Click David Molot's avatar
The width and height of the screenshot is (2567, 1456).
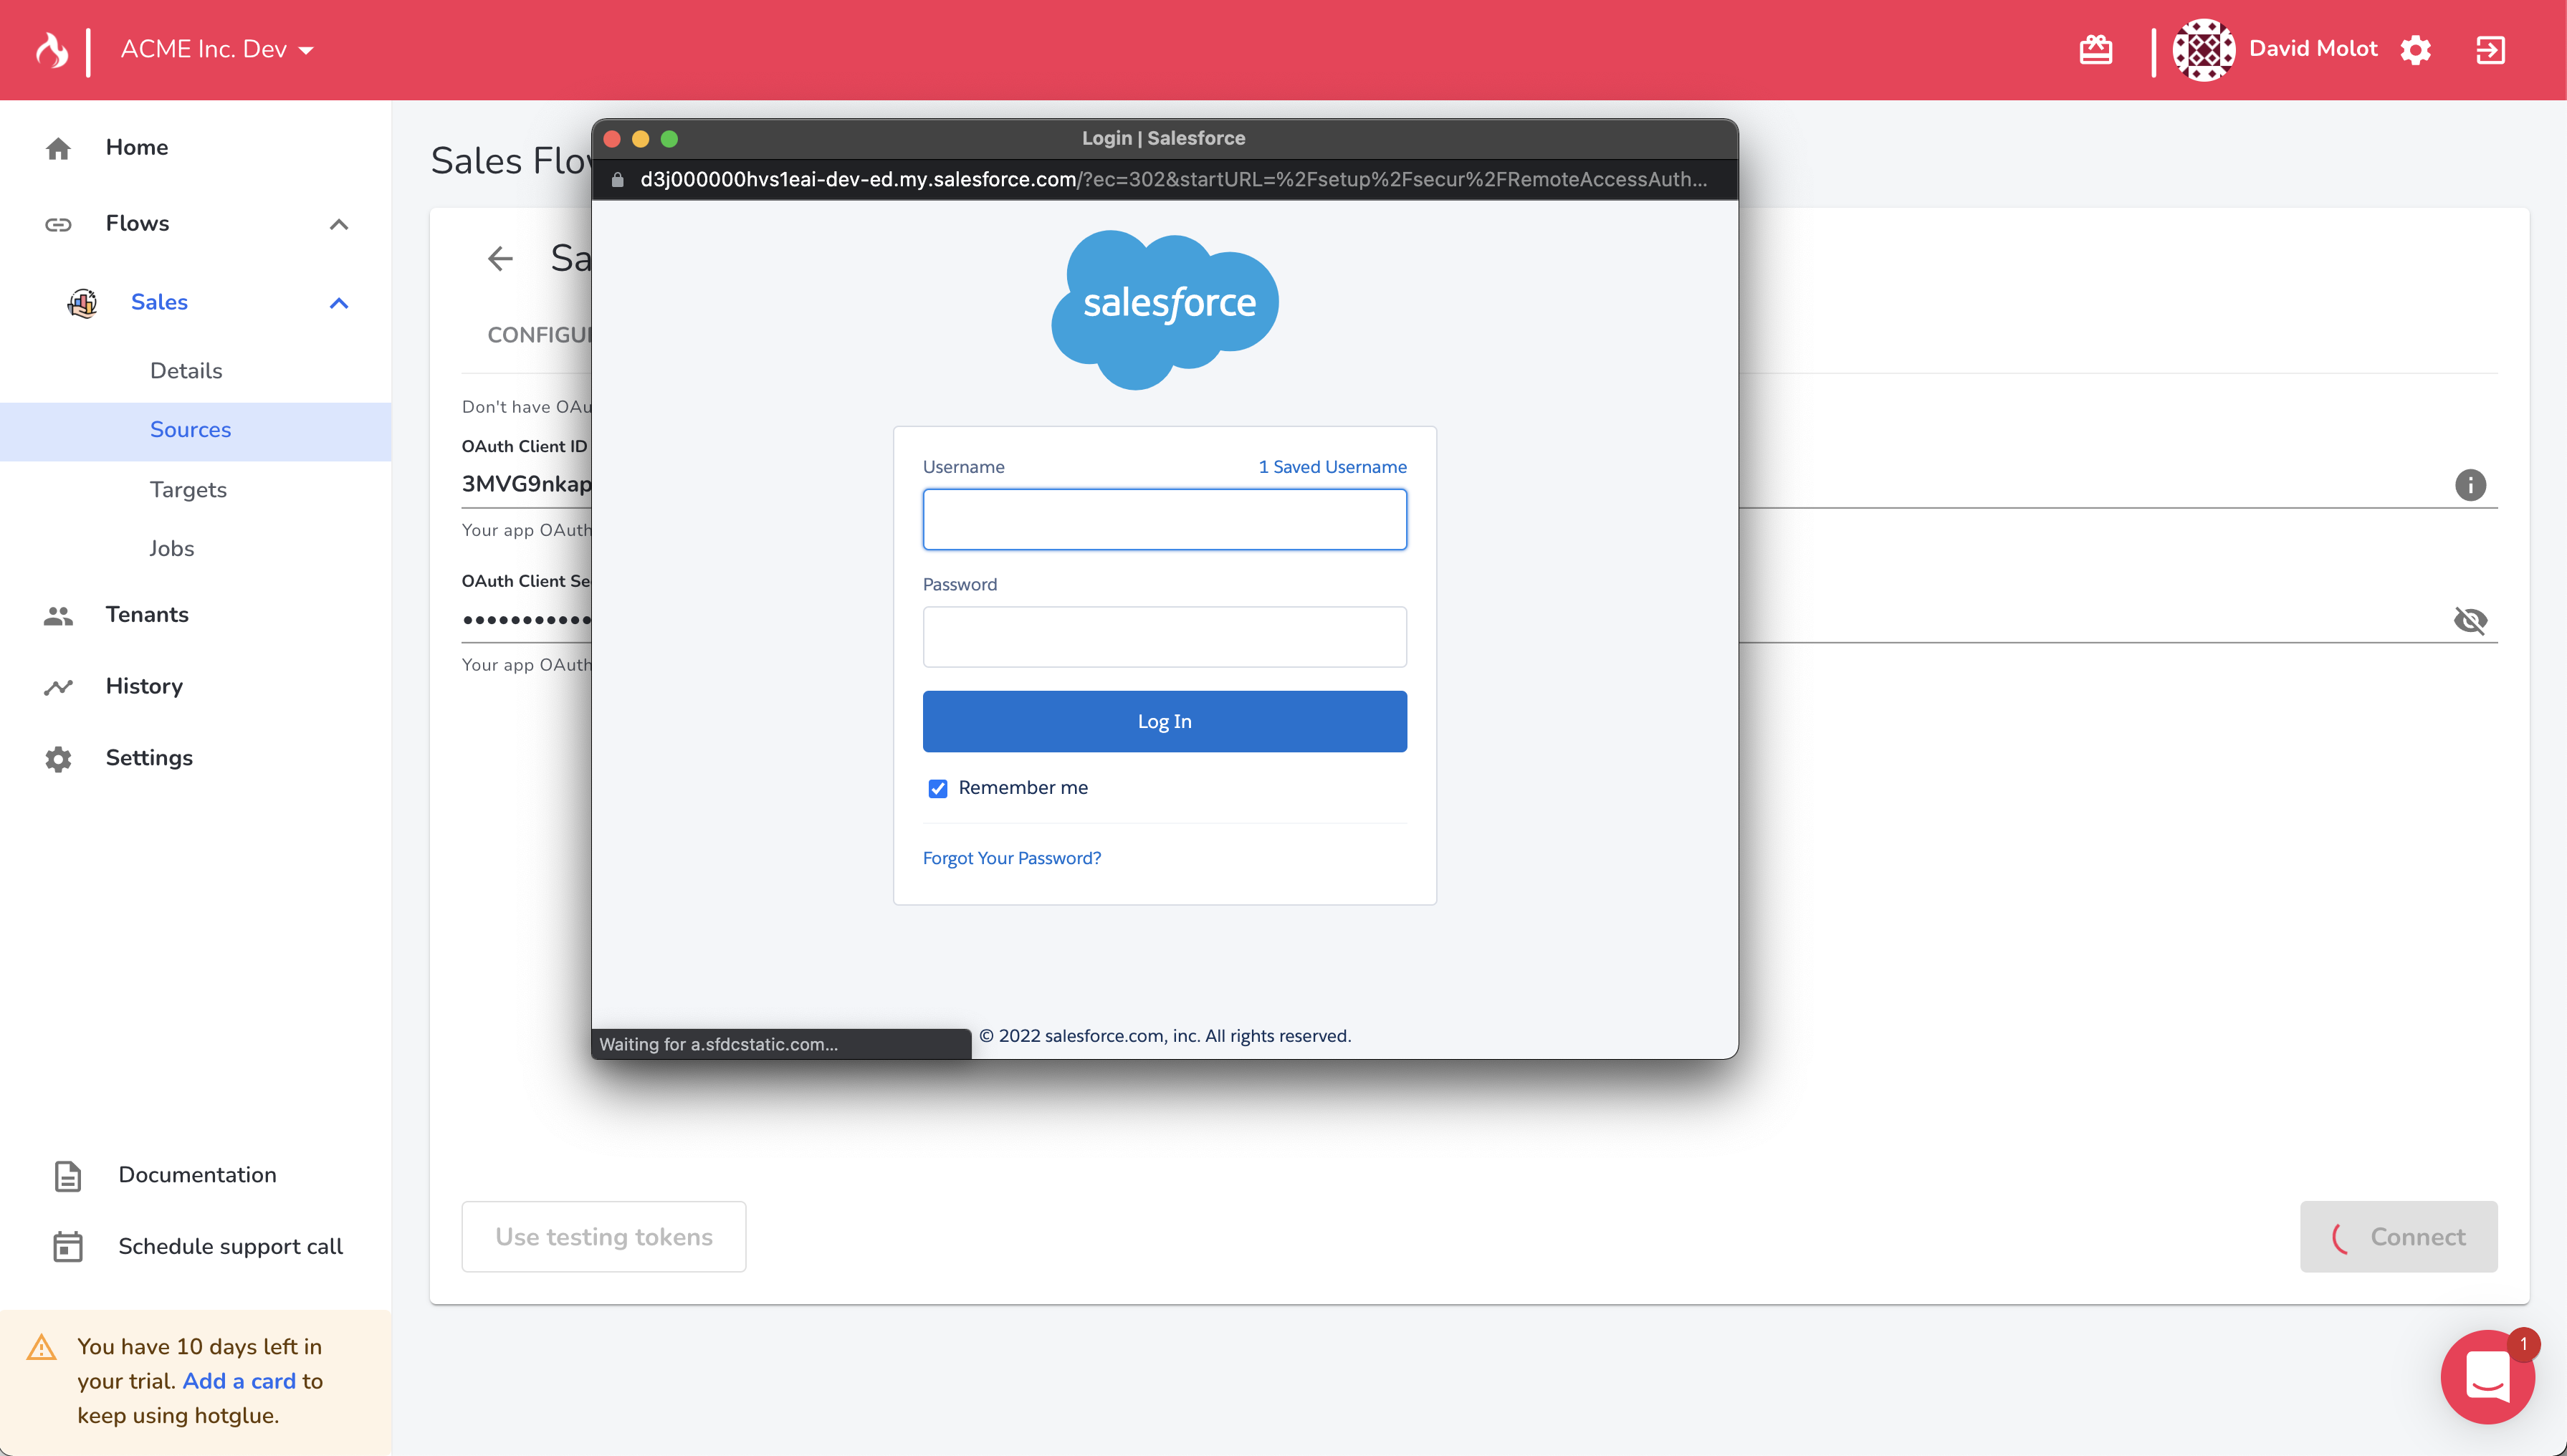click(2203, 50)
